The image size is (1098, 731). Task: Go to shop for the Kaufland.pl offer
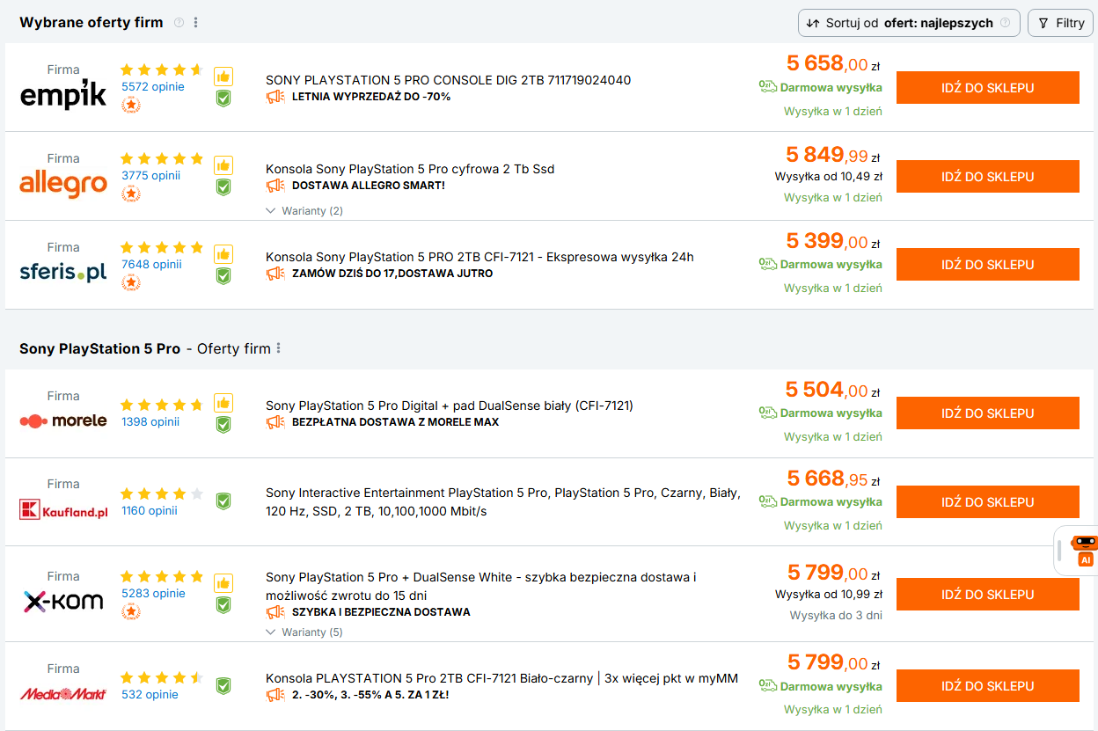987,502
